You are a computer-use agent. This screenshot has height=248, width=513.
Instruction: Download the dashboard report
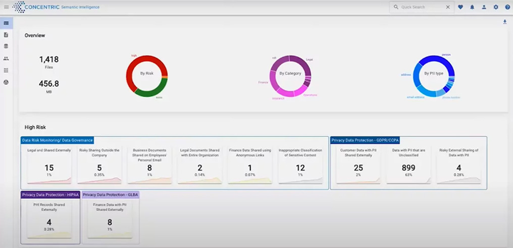tap(505, 22)
